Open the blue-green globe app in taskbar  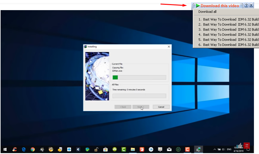pyautogui.click(x=87, y=150)
